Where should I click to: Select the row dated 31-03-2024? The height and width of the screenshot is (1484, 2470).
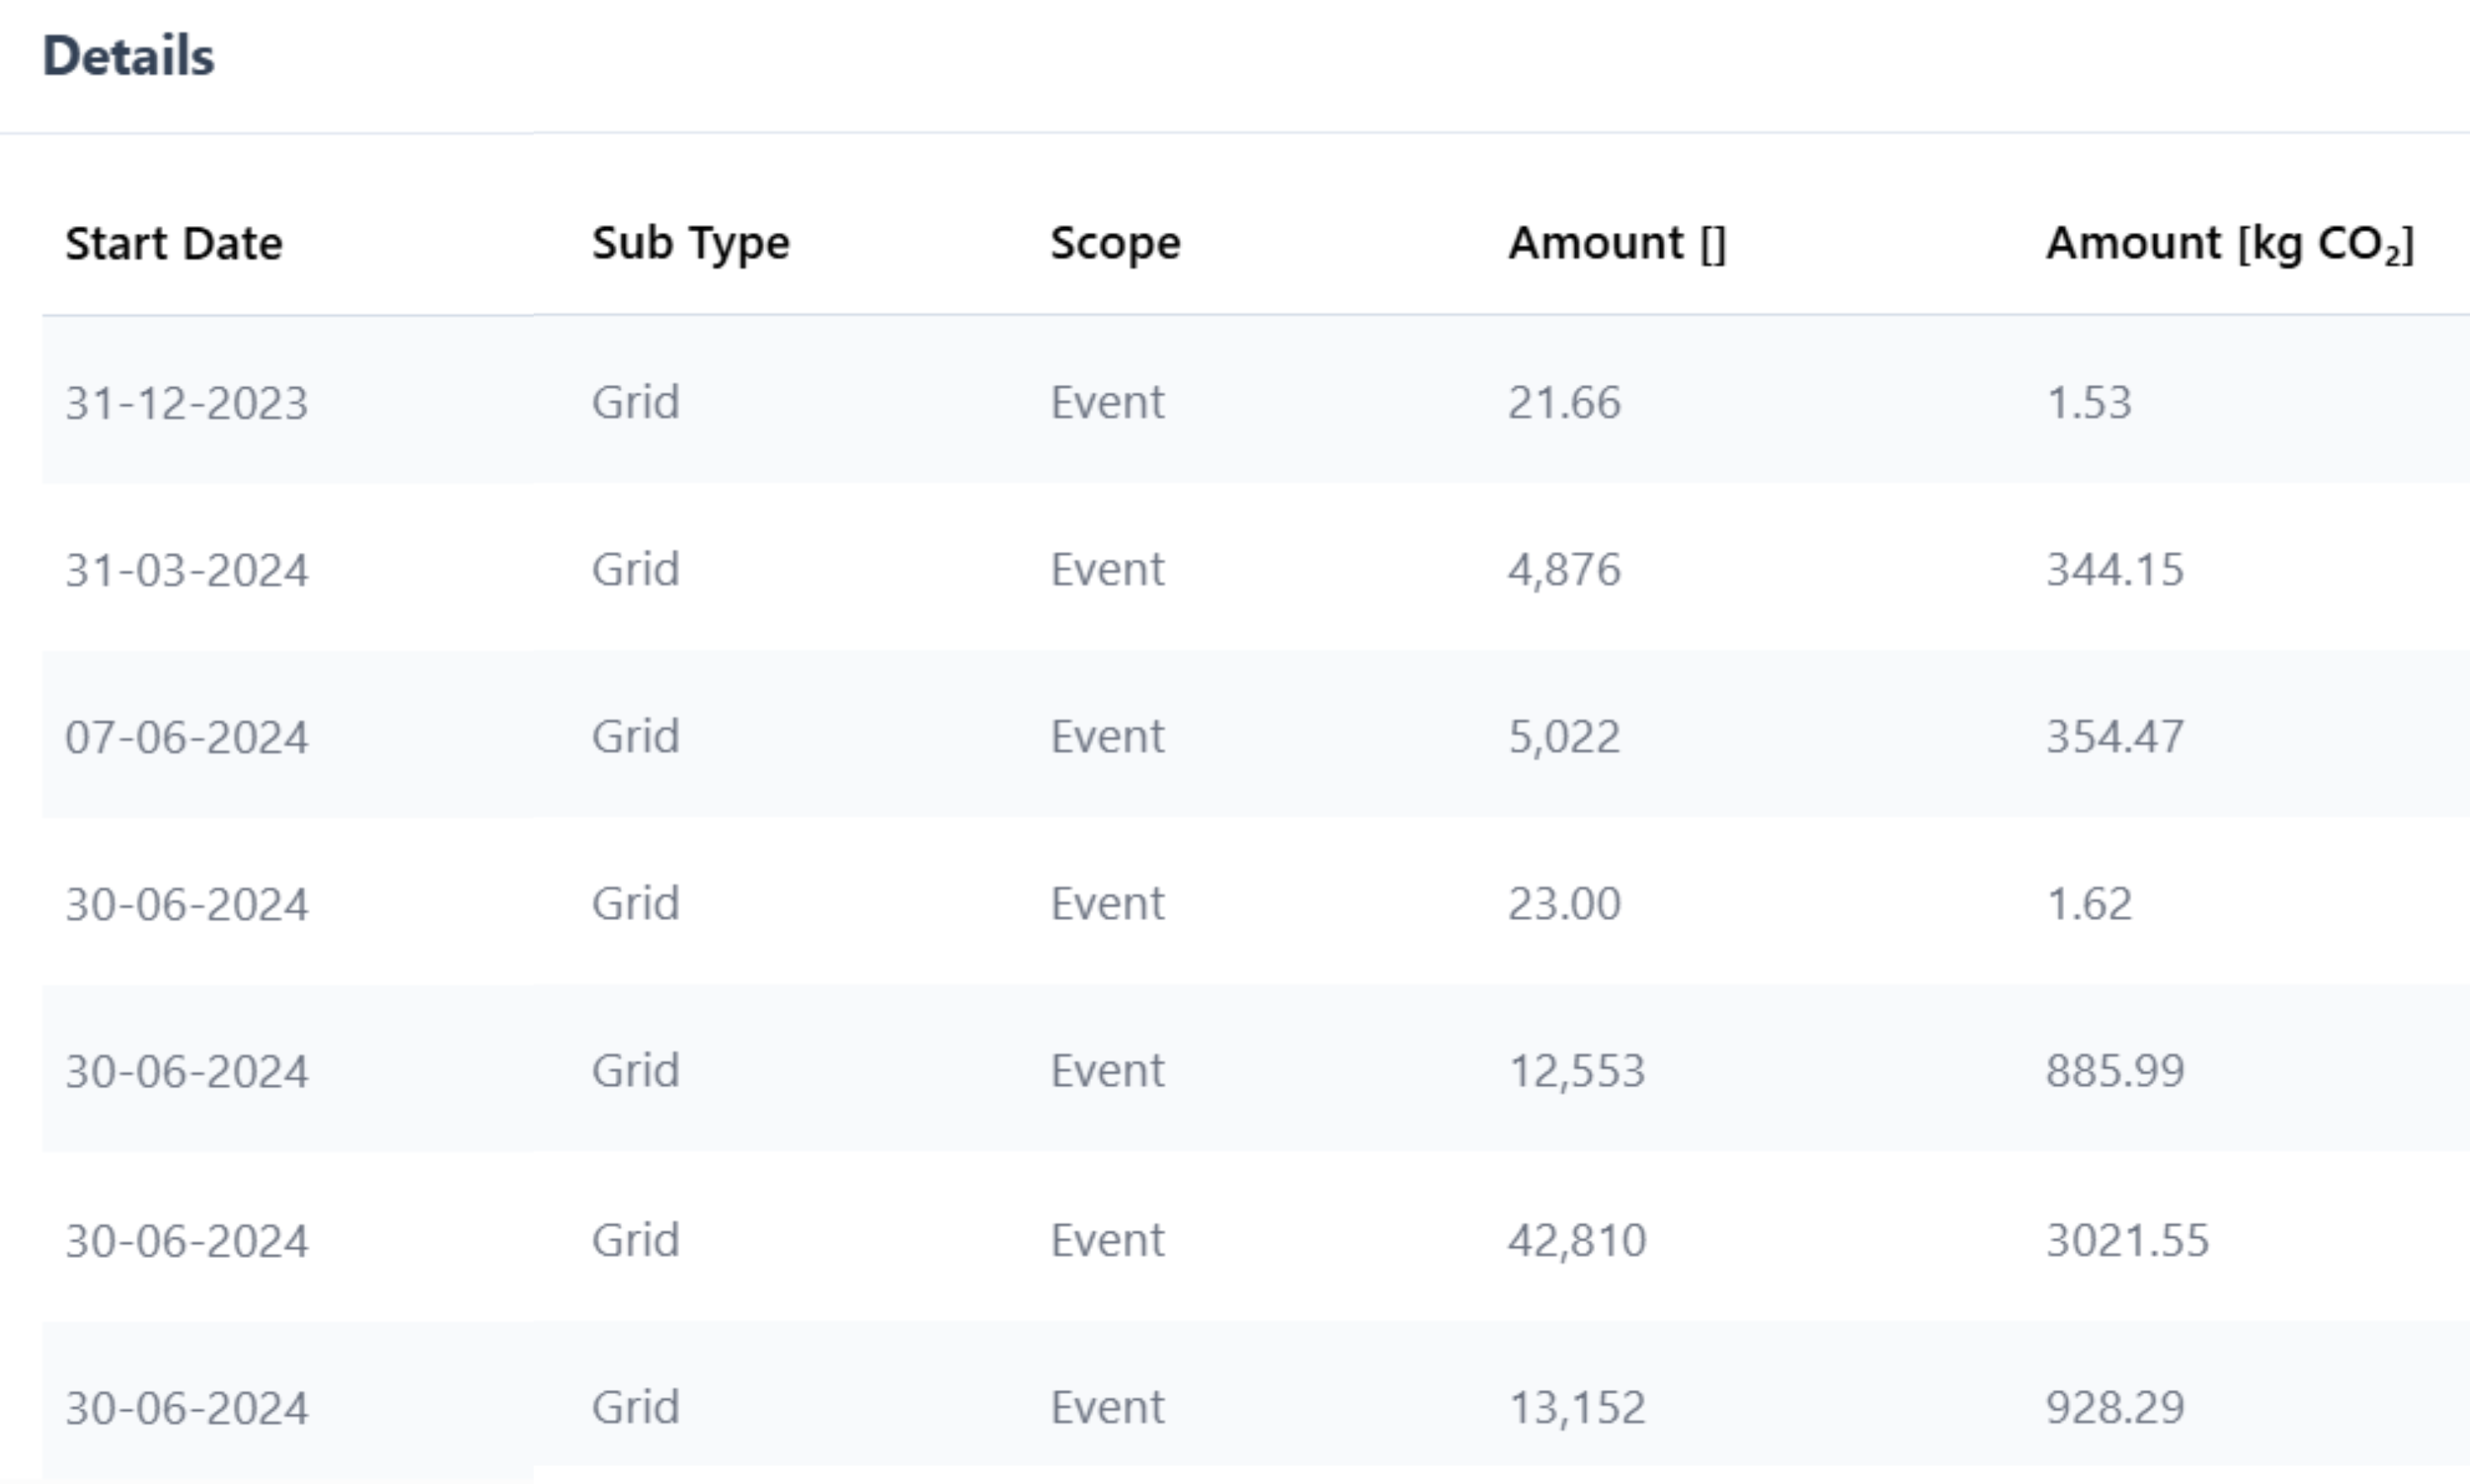click(x=187, y=570)
